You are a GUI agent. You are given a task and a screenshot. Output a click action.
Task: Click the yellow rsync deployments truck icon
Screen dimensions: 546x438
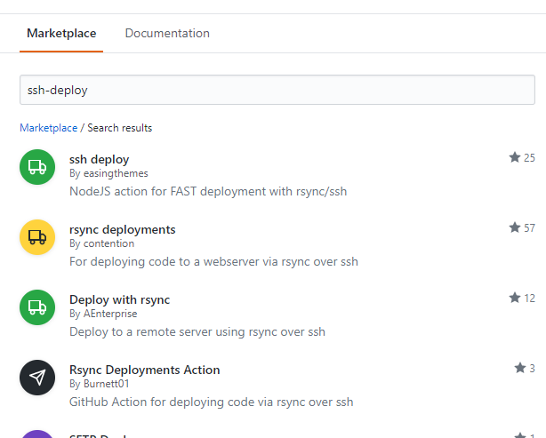(37, 237)
